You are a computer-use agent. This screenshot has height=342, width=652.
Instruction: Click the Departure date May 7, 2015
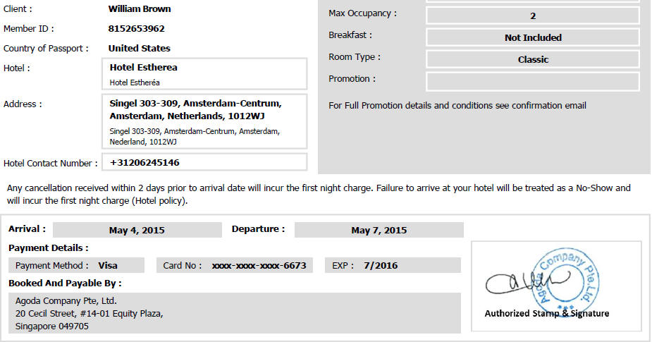pos(379,230)
